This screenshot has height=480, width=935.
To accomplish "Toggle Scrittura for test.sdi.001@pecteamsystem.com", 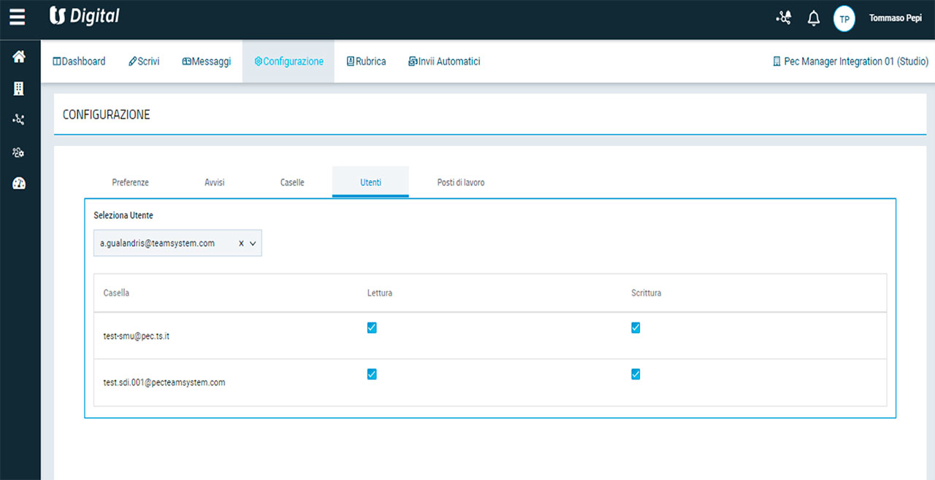I will [x=636, y=374].
